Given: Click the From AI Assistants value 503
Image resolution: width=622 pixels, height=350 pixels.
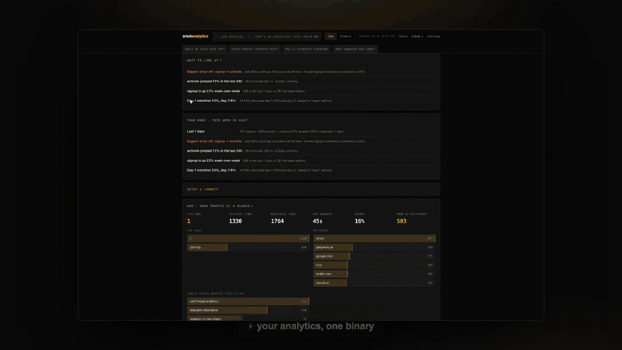Looking at the screenshot, I should tap(401, 221).
